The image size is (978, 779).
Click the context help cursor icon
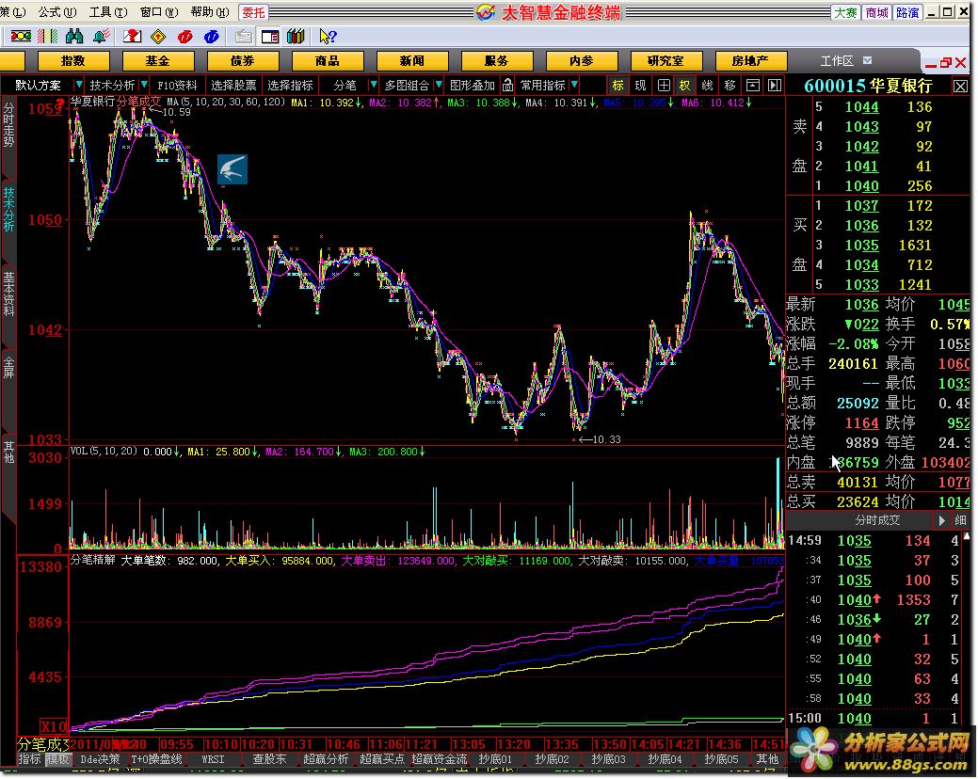(328, 37)
